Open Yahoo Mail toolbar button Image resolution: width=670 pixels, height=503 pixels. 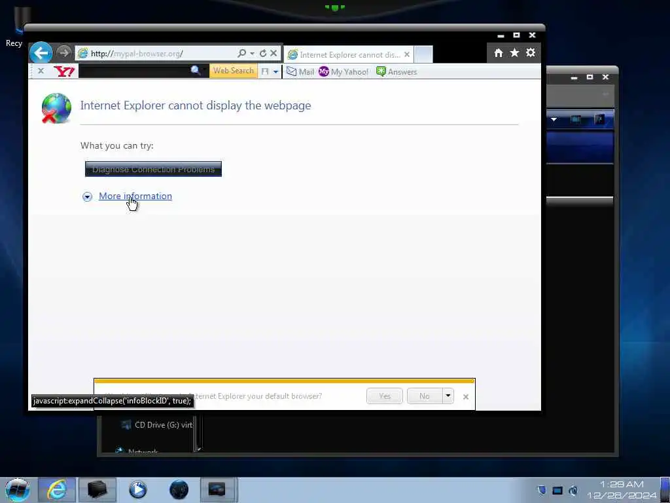pyautogui.click(x=300, y=71)
